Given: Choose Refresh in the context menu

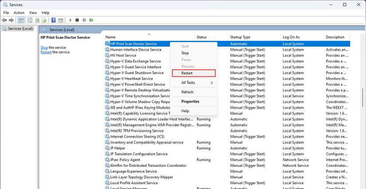Looking at the screenshot, I should click(x=193, y=92).
